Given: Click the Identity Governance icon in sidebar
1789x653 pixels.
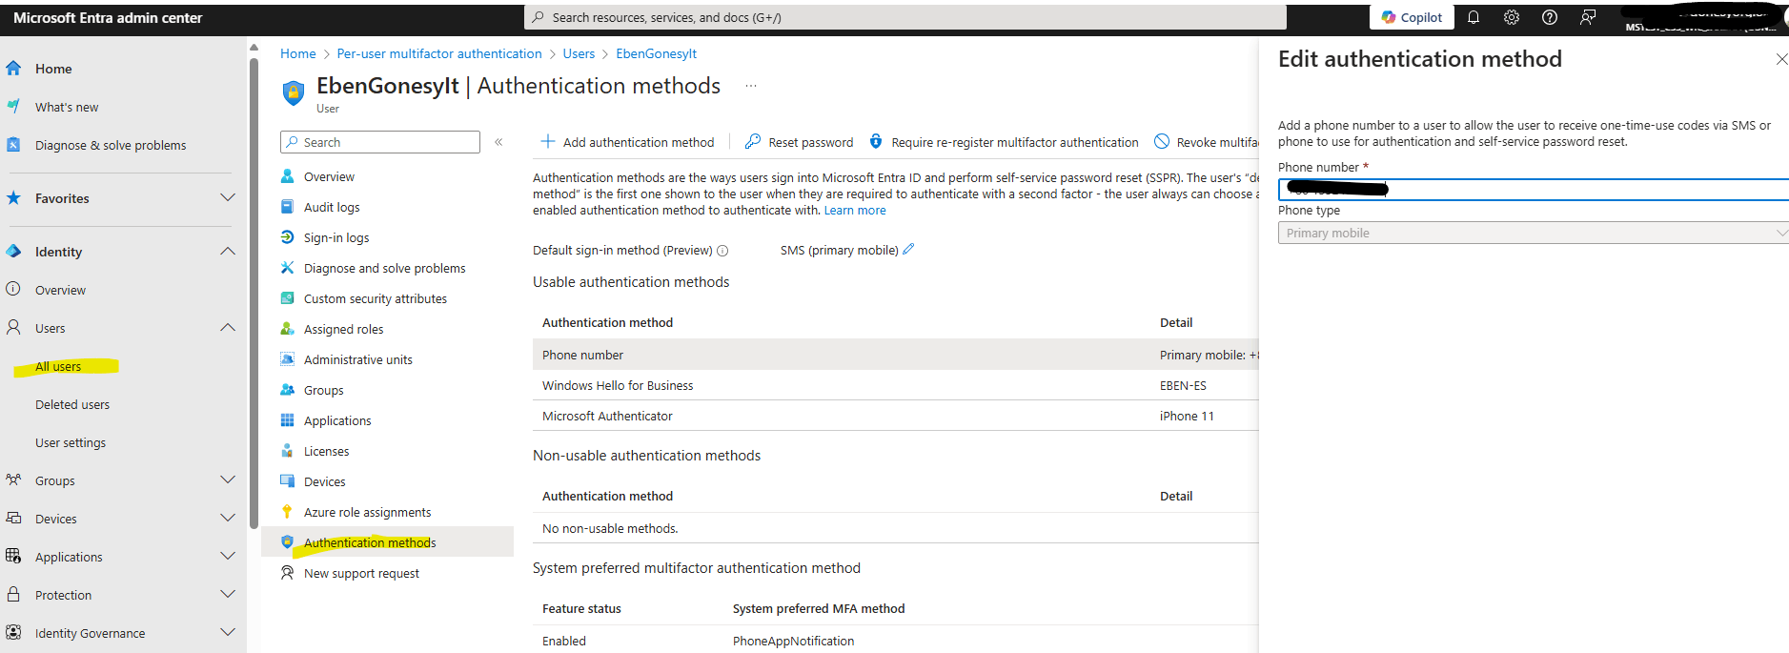Looking at the screenshot, I should pos(13,632).
